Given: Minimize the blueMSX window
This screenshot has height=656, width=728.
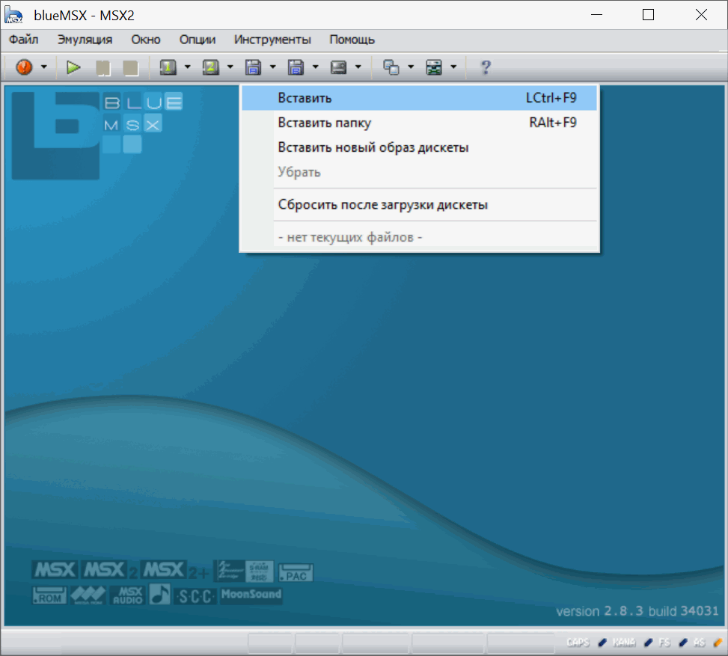Looking at the screenshot, I should [596, 15].
